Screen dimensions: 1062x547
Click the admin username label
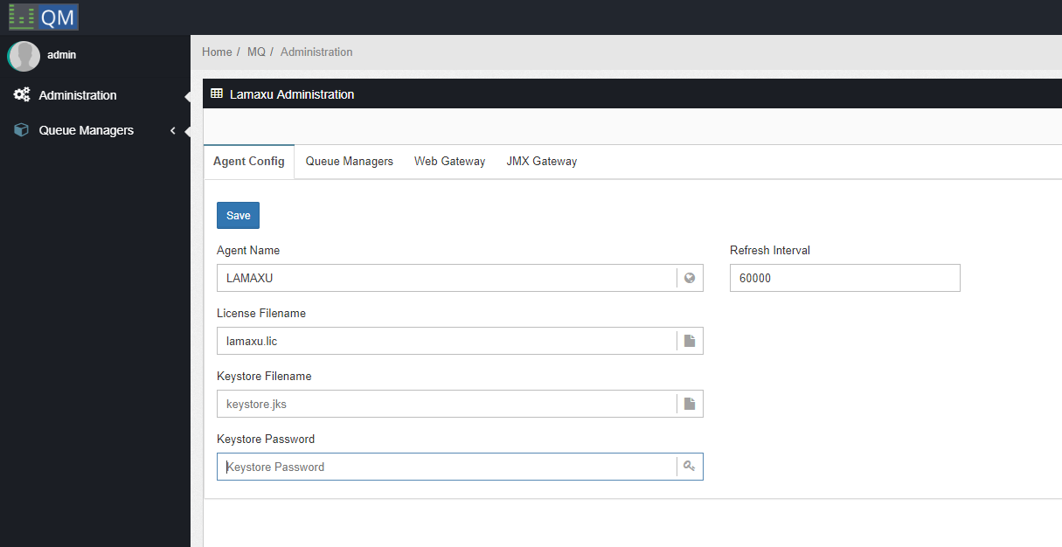(x=62, y=55)
